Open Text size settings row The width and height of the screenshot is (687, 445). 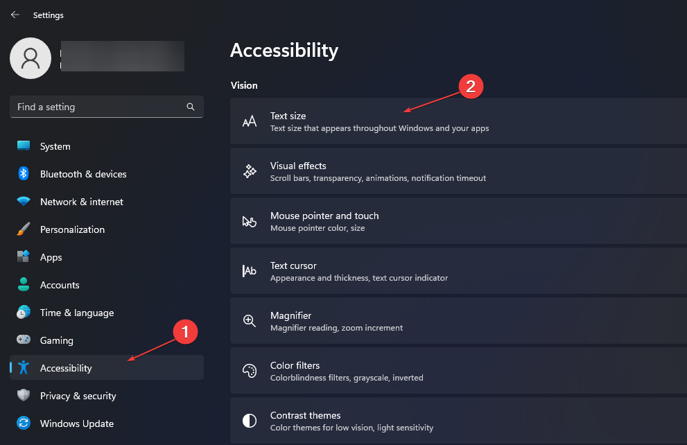pos(458,121)
